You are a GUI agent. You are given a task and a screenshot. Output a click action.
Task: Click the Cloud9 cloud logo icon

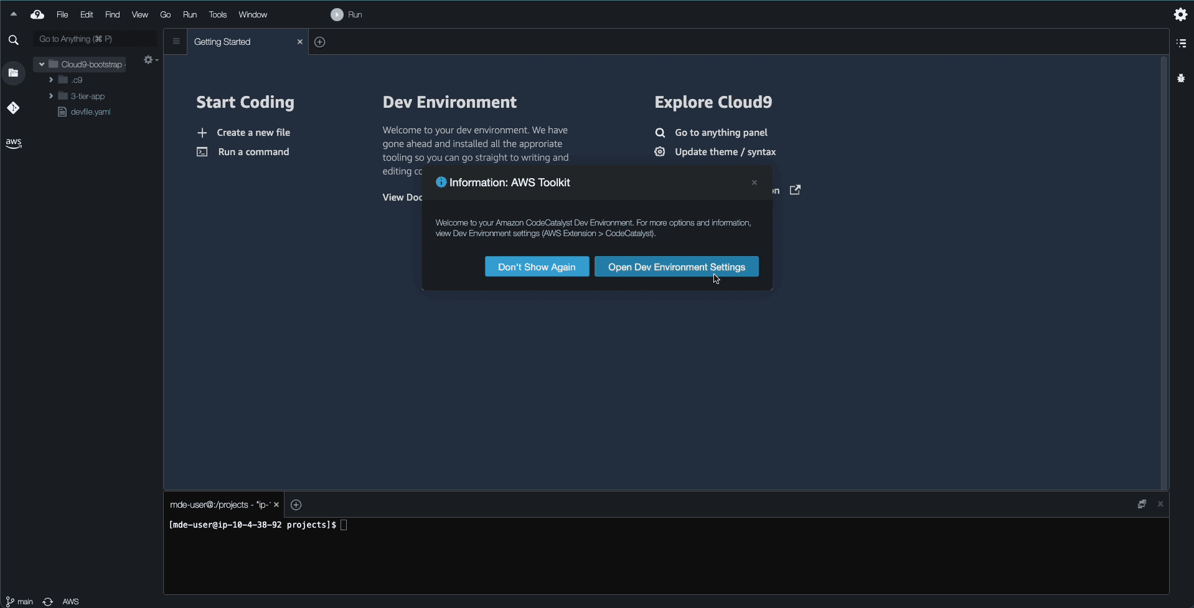click(x=37, y=14)
